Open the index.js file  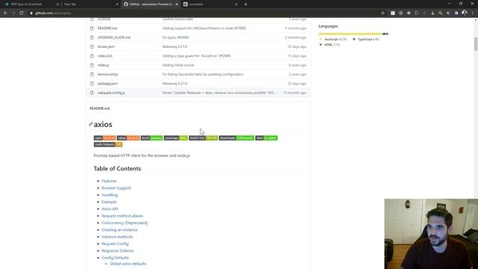103,65
